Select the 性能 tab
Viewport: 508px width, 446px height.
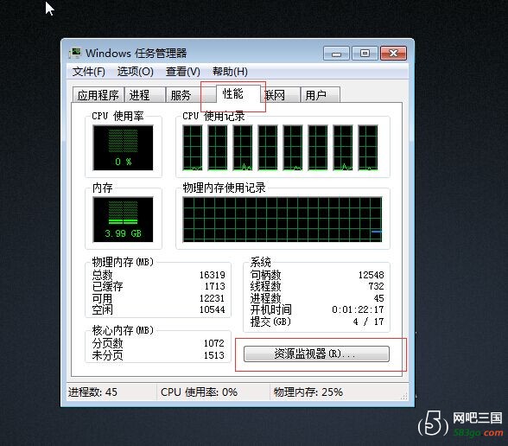[238, 94]
